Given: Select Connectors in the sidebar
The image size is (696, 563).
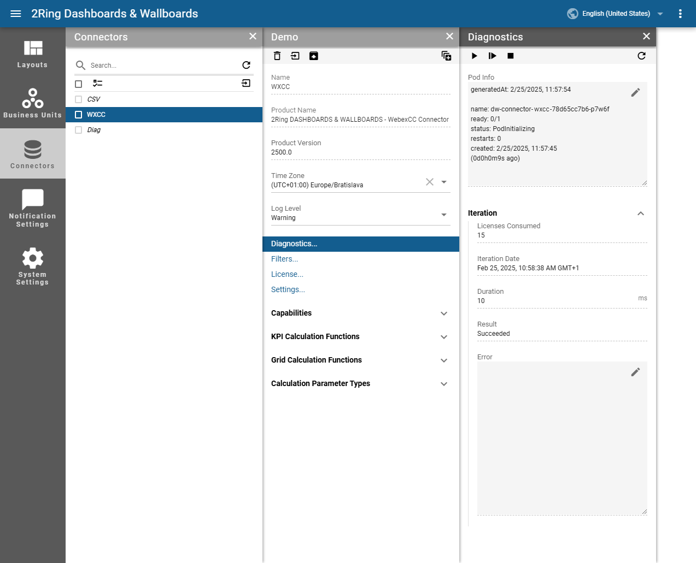Looking at the screenshot, I should click(x=33, y=153).
